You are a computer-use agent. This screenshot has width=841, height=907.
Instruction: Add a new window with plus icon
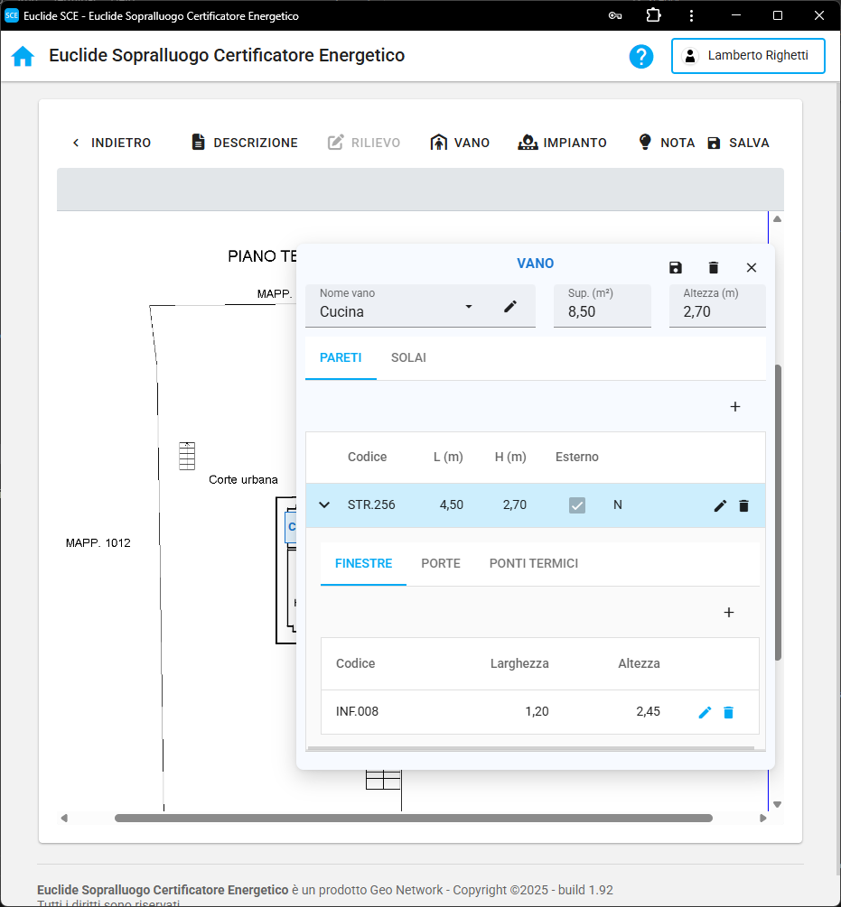point(729,613)
